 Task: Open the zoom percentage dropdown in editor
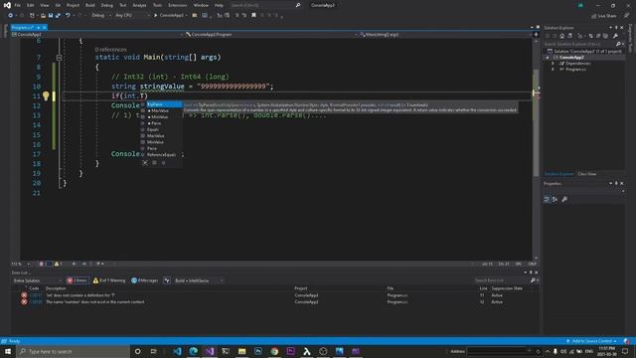pyautogui.click(x=20, y=264)
